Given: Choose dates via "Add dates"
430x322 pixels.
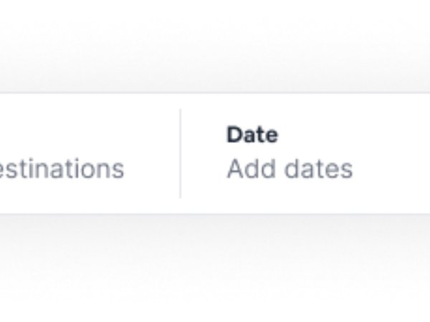Looking at the screenshot, I should 290,169.
